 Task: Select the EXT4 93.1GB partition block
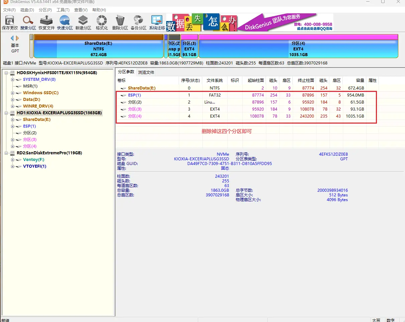pos(189,46)
